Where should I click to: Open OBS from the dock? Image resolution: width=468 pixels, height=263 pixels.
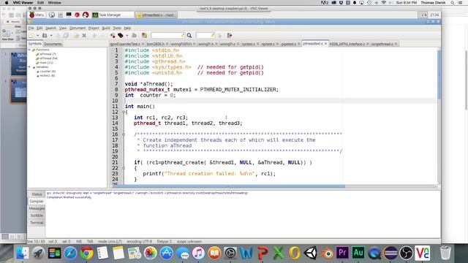pos(407,254)
